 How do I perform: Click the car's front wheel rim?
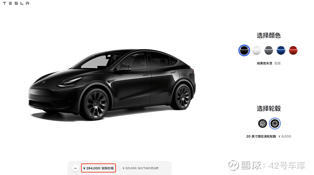coord(95,104)
